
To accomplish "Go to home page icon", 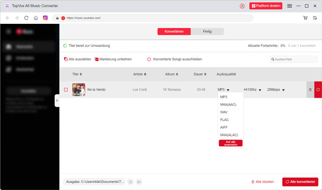I will 36,18.
